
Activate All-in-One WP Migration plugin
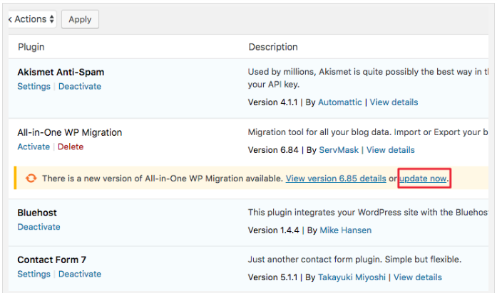click(x=34, y=147)
